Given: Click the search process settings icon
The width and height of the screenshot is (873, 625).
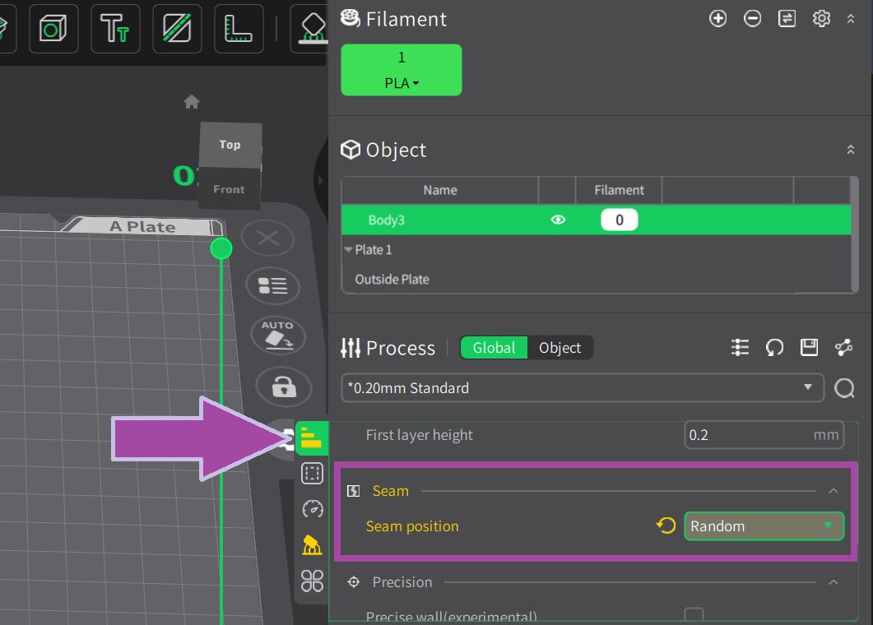Looking at the screenshot, I should [844, 388].
